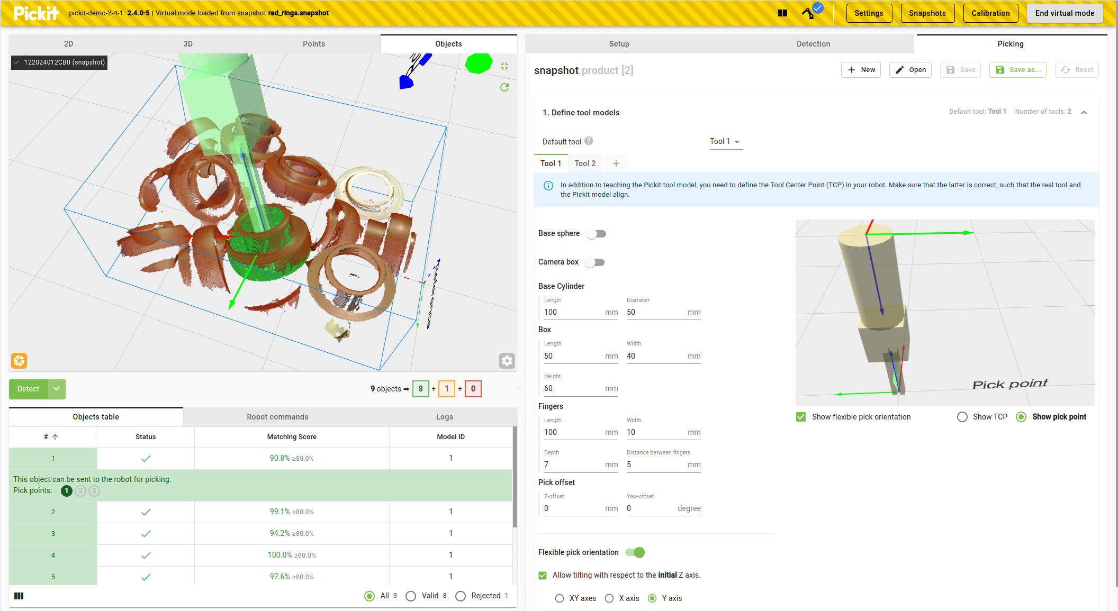Reset the 3D view with refresh icon

point(504,87)
